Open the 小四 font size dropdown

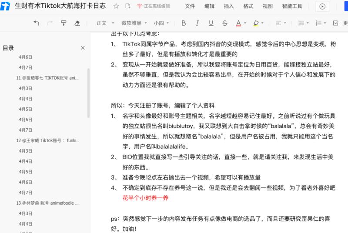click(162, 23)
